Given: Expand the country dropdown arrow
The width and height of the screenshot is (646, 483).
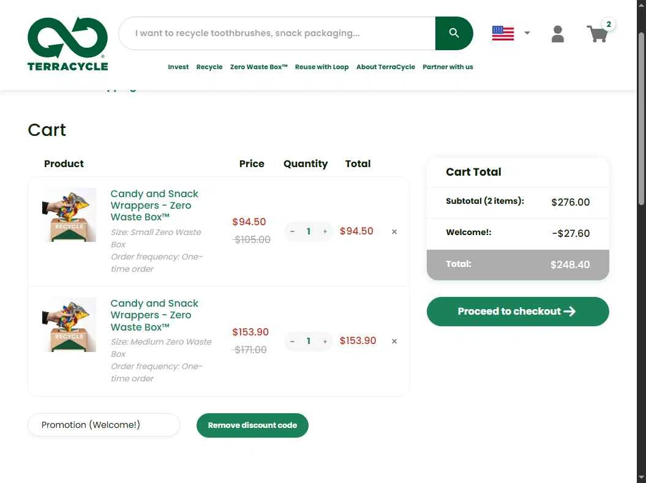Looking at the screenshot, I should tap(527, 33).
